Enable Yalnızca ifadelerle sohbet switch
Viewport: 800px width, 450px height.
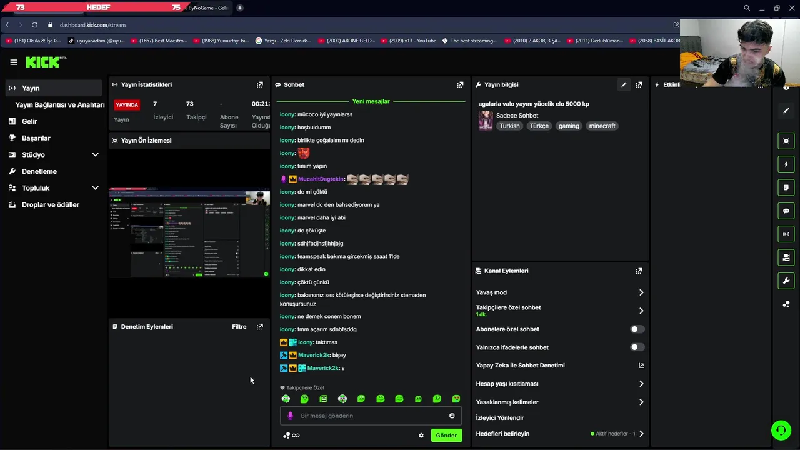[x=637, y=347]
